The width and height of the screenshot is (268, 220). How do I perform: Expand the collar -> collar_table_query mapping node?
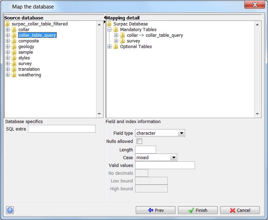click(x=116, y=35)
